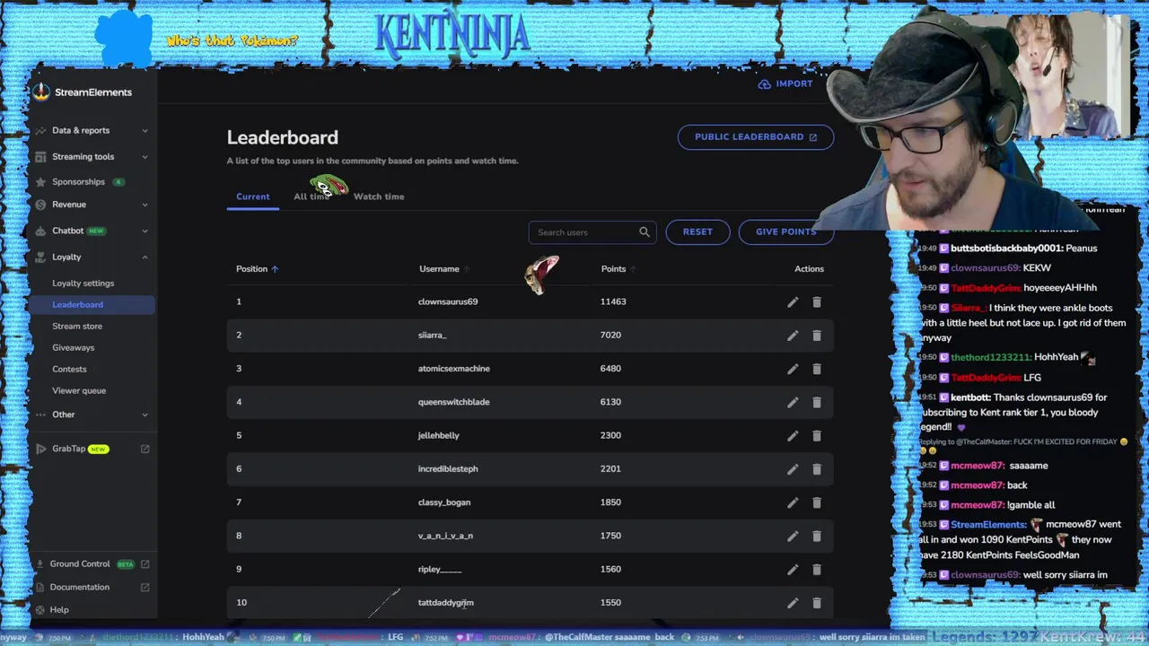Image resolution: width=1149 pixels, height=646 pixels.
Task: Open Documentation external link icon
Action: [x=145, y=588]
